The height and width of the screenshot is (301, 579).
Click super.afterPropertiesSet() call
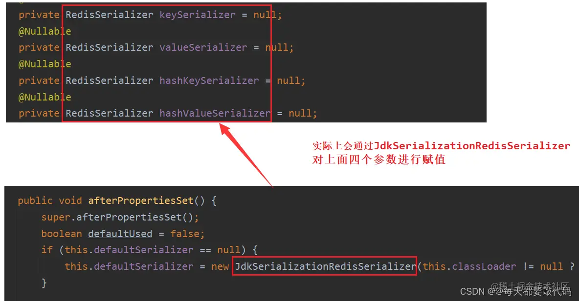(x=120, y=217)
